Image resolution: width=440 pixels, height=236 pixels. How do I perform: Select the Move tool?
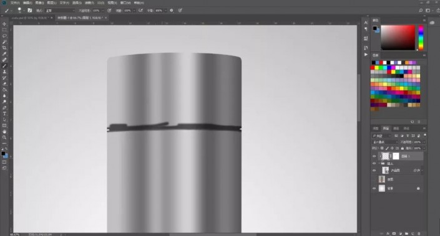point(4,24)
